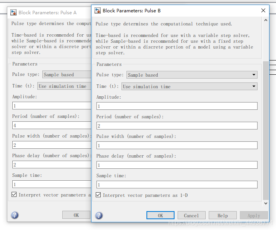Click the 'Amplitude:' label in Pulse B
Image resolution: width=276 pixels, height=230 pixels.
[109, 97]
